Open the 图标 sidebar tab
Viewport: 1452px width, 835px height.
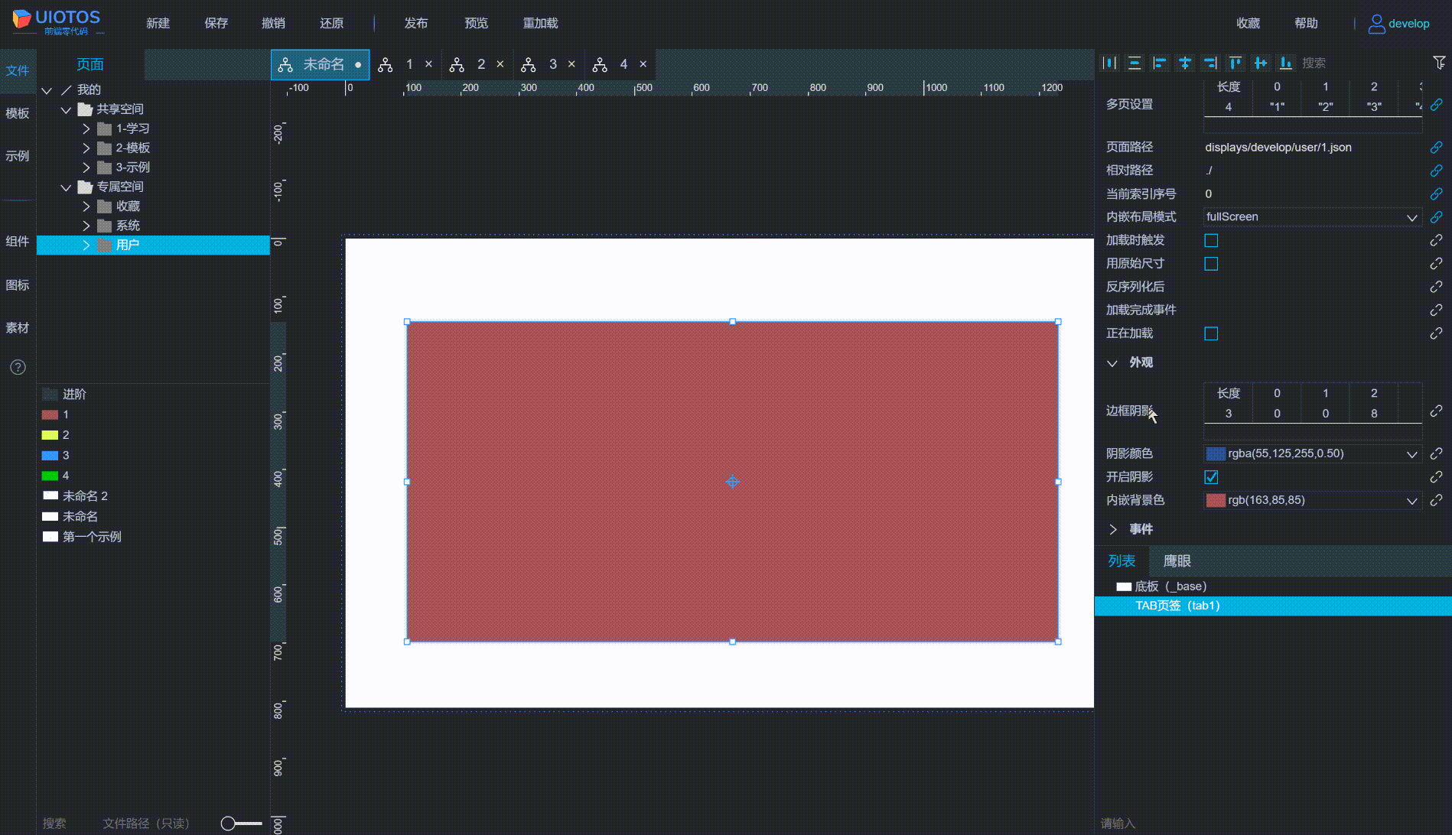click(x=18, y=285)
